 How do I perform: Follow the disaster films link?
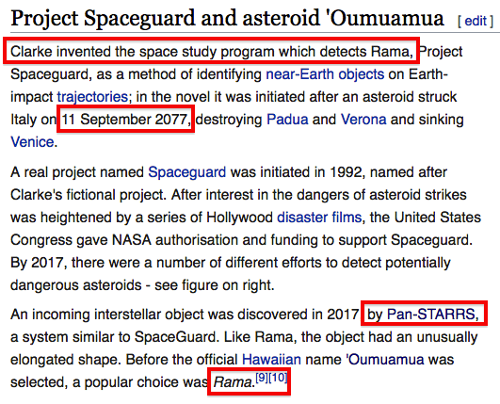(319, 218)
